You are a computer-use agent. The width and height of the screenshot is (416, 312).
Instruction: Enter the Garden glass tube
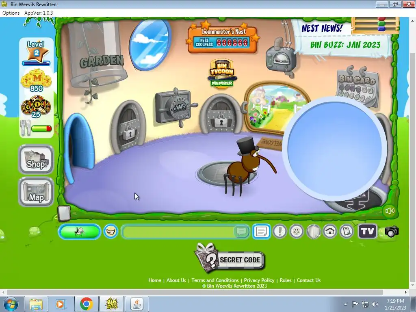[x=97, y=54]
